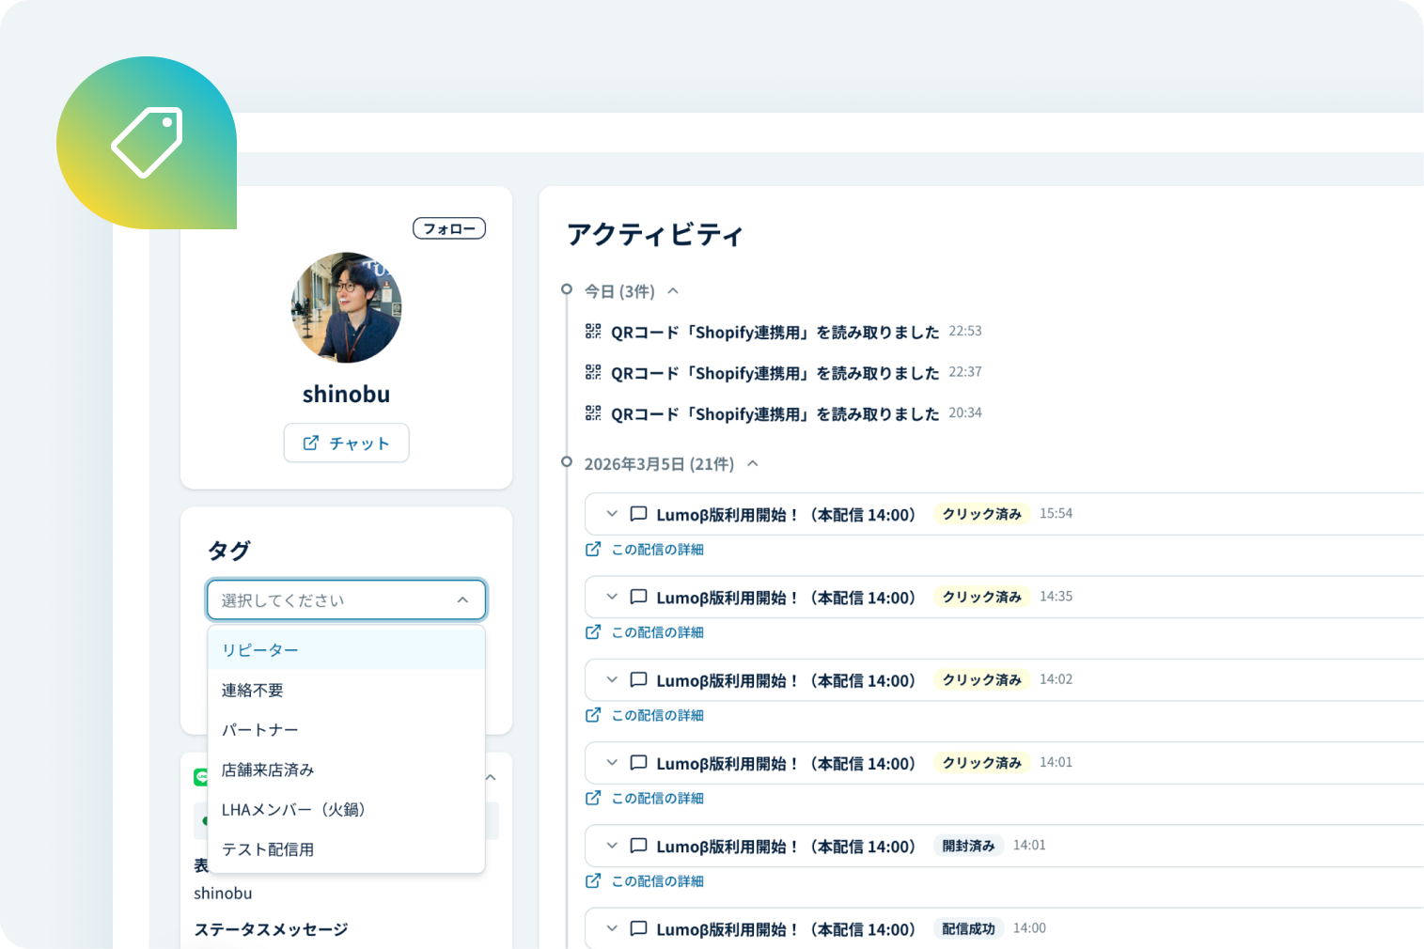This screenshot has width=1424, height=949.
Task: Select テスト配信用 from the tag list
Action: (x=267, y=848)
